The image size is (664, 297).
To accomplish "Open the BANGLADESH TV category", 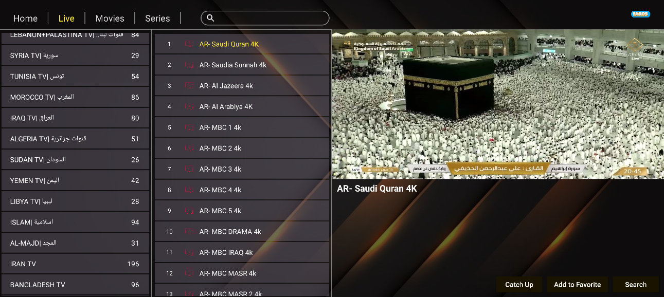I will tap(75, 285).
